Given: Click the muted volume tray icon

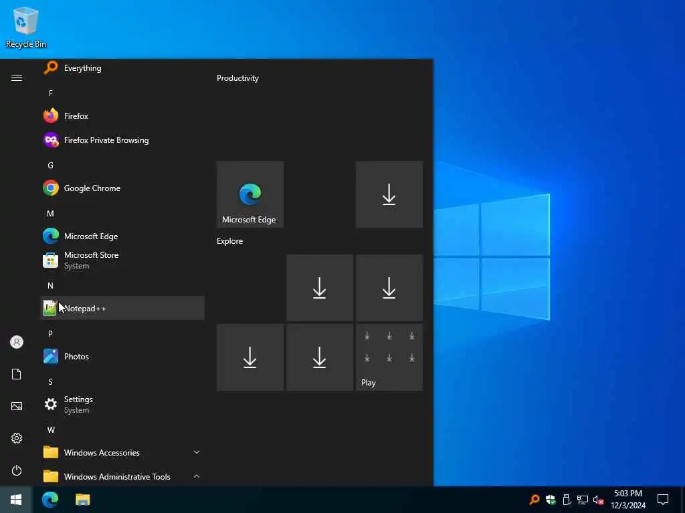Looking at the screenshot, I should [x=599, y=500].
